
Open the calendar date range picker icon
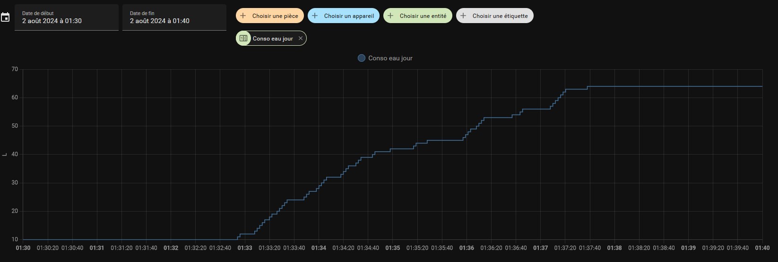(5, 17)
